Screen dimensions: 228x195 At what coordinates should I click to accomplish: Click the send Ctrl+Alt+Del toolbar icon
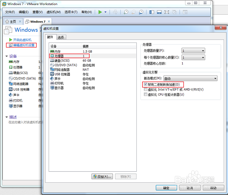pyautogui.click(x=115, y=12)
